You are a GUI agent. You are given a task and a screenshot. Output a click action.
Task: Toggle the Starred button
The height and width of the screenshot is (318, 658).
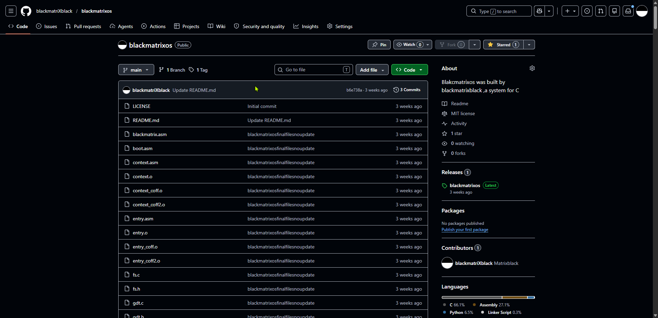[503, 45]
